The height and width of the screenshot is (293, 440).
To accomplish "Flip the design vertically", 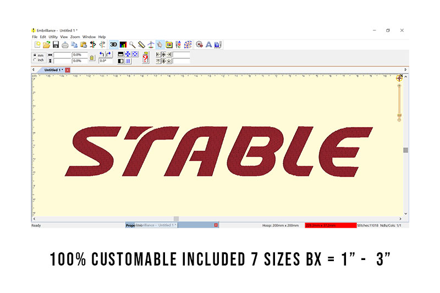I will point(120,54).
